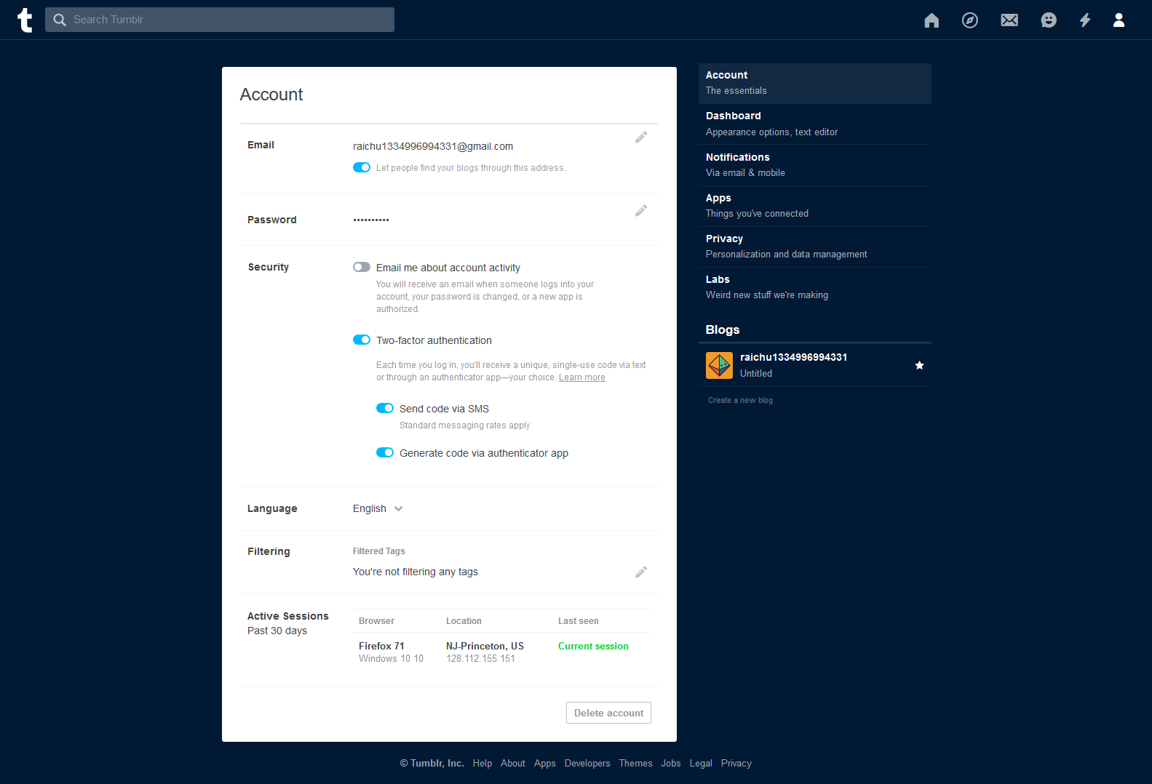Image resolution: width=1152 pixels, height=784 pixels.
Task: Select the Apps settings tab
Action: coord(815,206)
